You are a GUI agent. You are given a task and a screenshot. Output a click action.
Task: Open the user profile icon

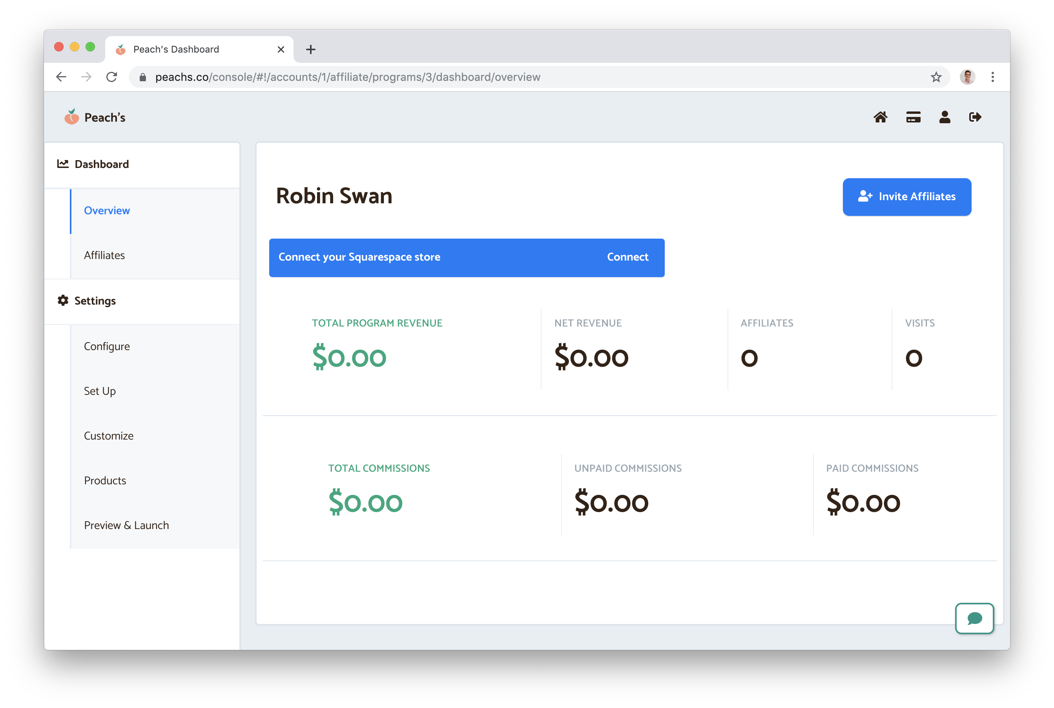click(x=944, y=117)
